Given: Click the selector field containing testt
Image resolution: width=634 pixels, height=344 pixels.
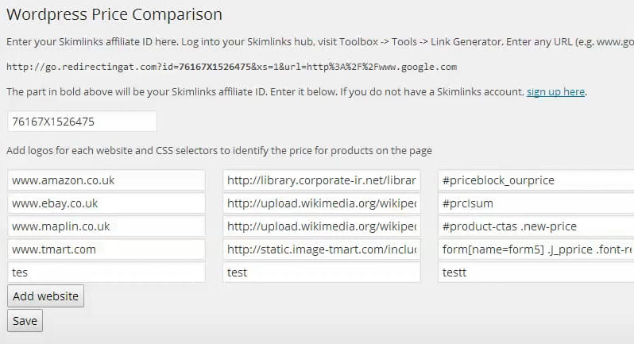Looking at the screenshot, I should click(536, 272).
